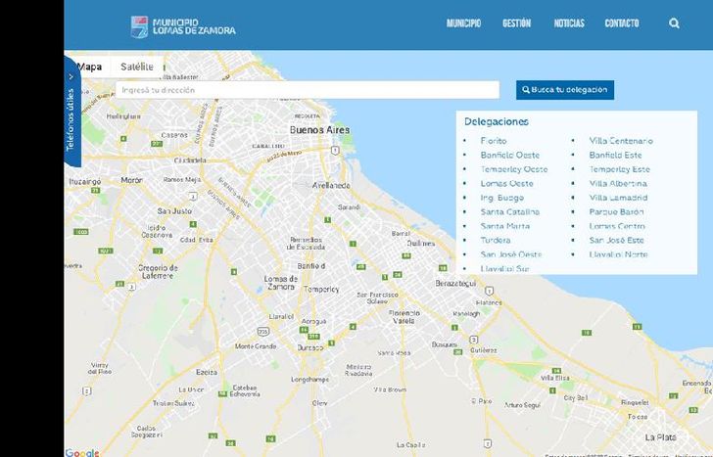Click the search magnifier icon in header

[674, 23]
